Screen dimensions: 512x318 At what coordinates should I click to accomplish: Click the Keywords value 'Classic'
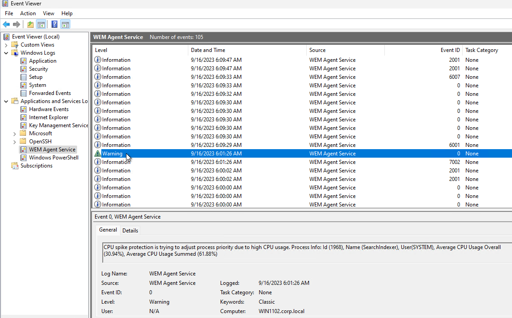[267, 302]
